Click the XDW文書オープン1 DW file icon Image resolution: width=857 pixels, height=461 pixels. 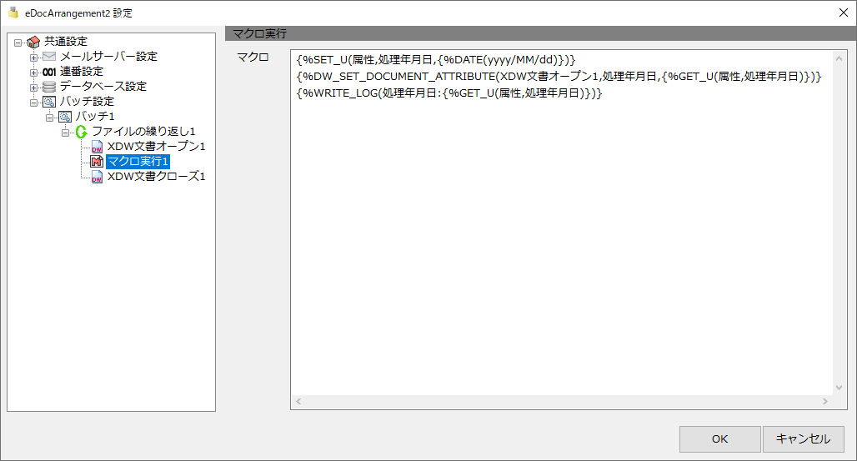click(97, 147)
